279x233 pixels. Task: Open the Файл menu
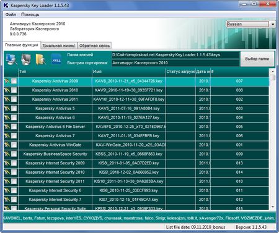click(11, 15)
